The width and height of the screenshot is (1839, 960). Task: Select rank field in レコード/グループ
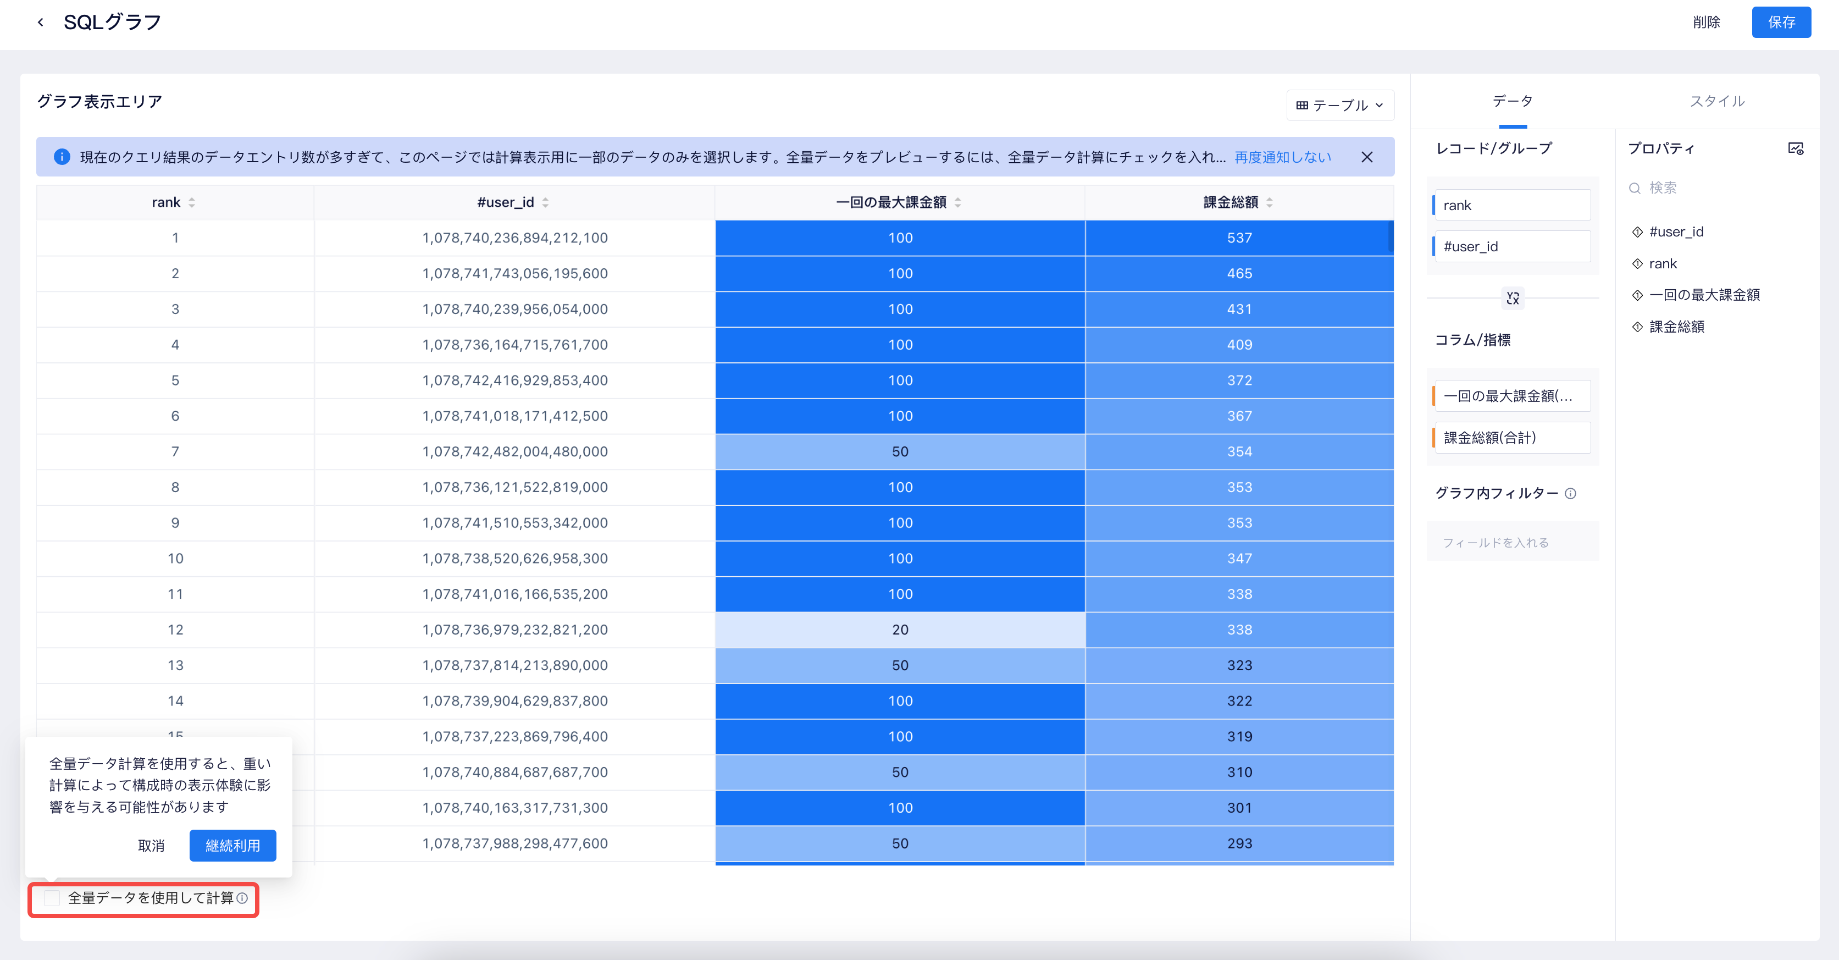click(x=1511, y=206)
